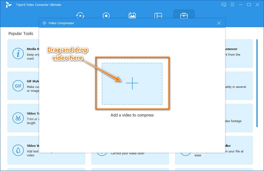Viewport: 264px width, 171px height.
Task: Open the Video Trimmer scissors icon
Action: 18,118
